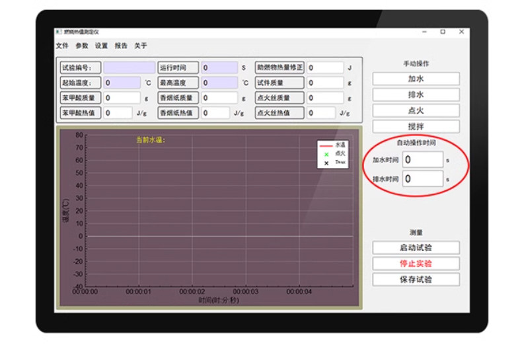
Task: Click the 香烟纸质量 input field
Action: point(219,98)
